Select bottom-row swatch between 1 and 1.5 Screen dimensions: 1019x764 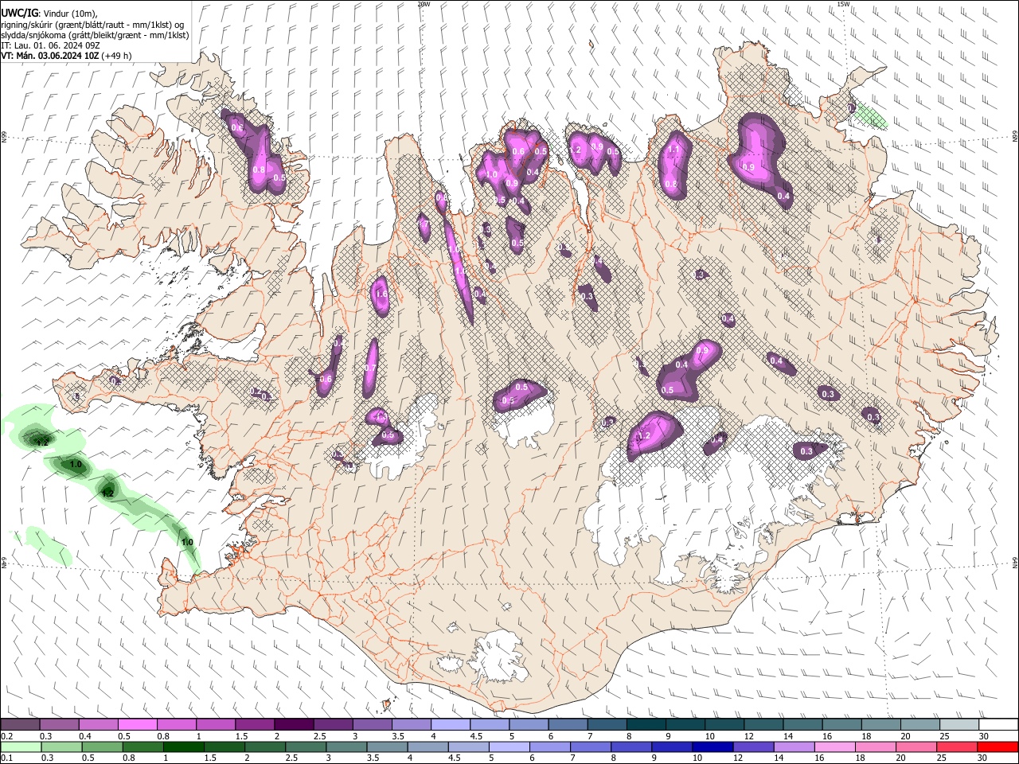(x=184, y=746)
